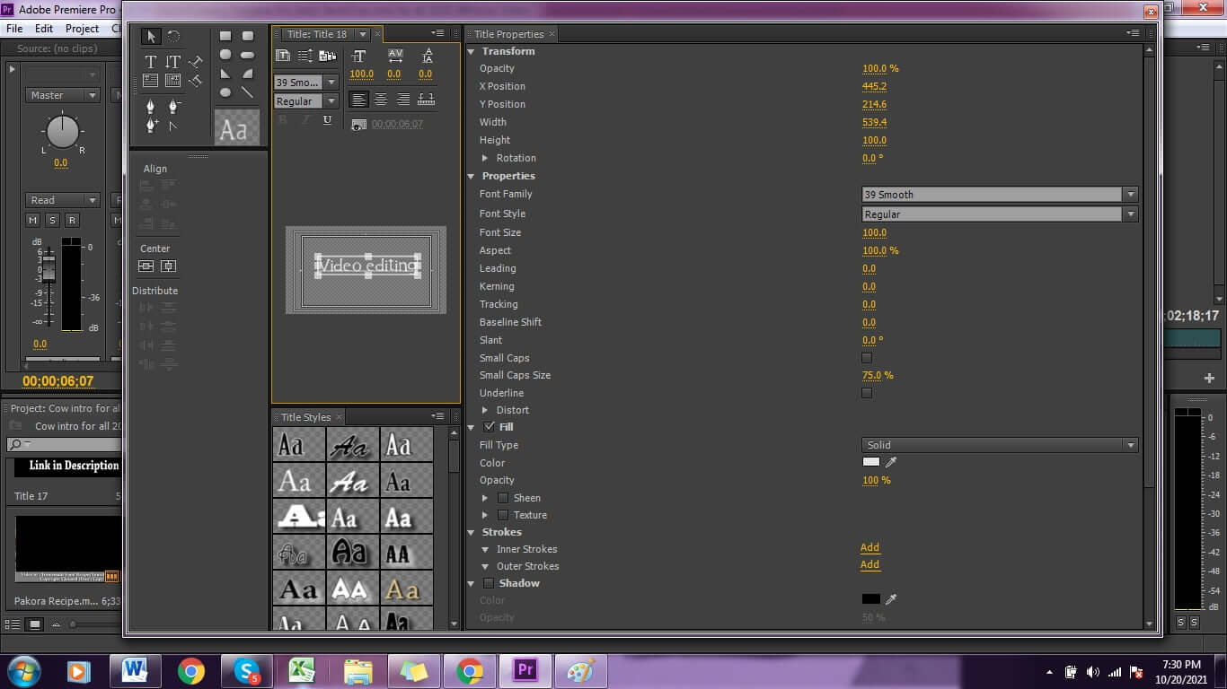Collapse the Transform section
Screen dimensions: 1227x689
[x=472, y=51]
